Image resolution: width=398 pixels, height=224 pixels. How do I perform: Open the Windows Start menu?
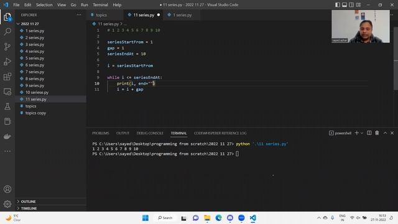[x=146, y=218]
